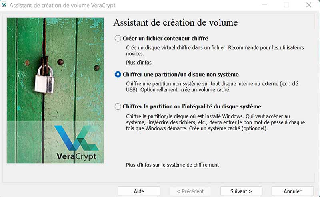Open 'Plus d'infos sur le système de chiffrement' link
The image size is (320, 197).
tap(172, 165)
